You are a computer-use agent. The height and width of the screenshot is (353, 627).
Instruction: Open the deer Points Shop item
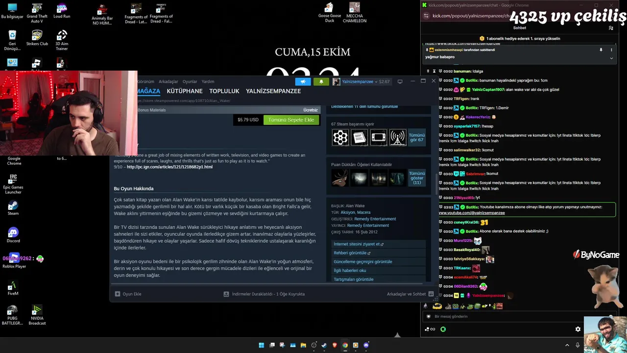point(340,177)
